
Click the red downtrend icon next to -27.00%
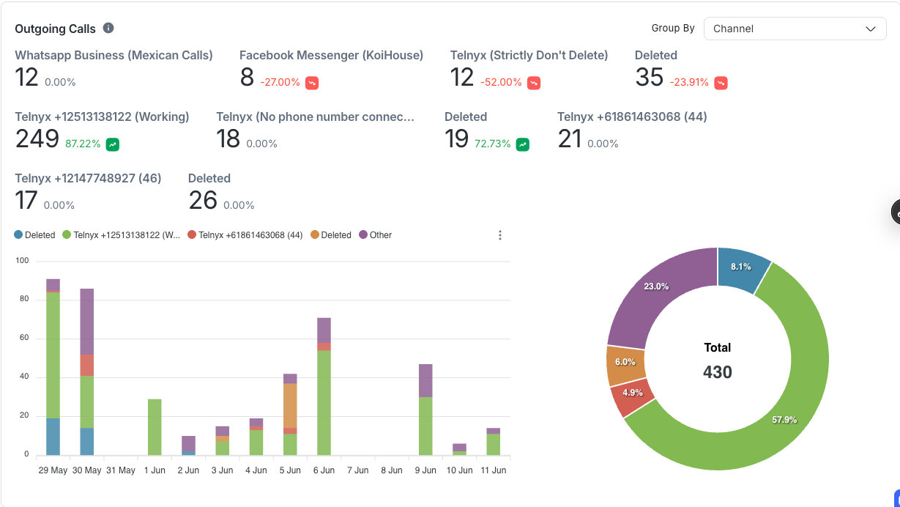[x=312, y=83]
